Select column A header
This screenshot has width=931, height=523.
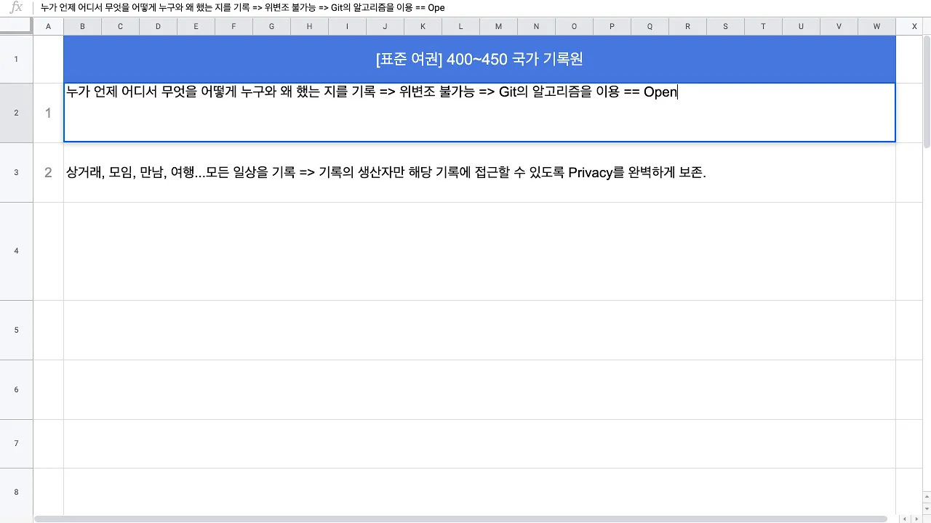(x=49, y=26)
